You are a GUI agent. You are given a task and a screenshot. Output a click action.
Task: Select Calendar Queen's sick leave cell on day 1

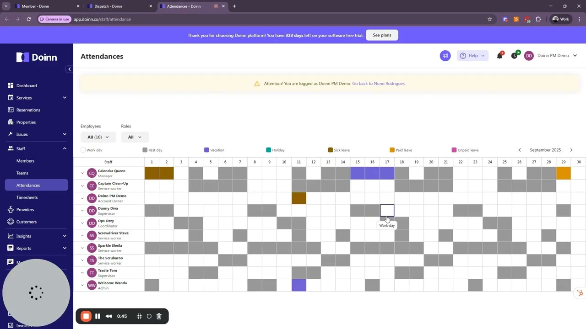click(152, 173)
